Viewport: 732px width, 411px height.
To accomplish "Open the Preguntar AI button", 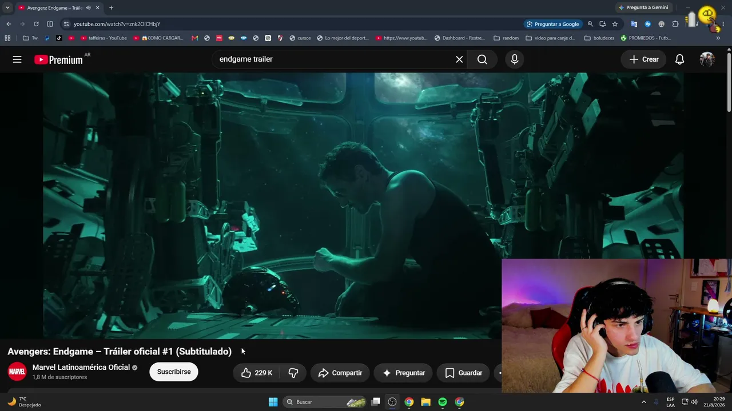I will click(404, 373).
